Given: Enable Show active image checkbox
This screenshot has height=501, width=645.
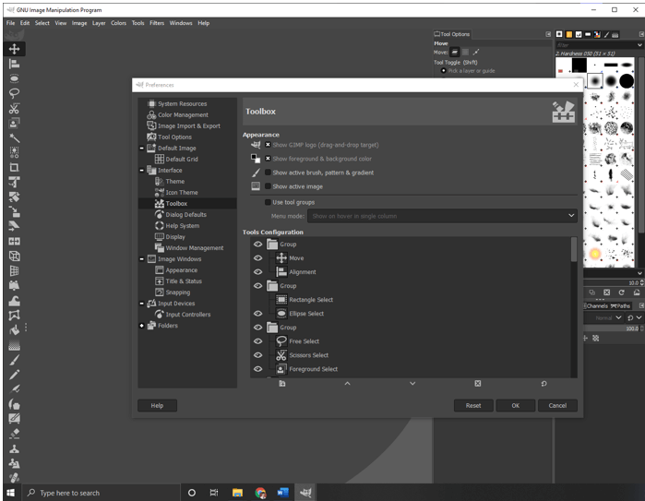Looking at the screenshot, I should [x=268, y=186].
